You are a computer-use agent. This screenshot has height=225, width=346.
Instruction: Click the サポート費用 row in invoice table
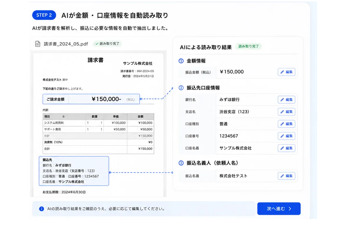[x=98, y=129]
